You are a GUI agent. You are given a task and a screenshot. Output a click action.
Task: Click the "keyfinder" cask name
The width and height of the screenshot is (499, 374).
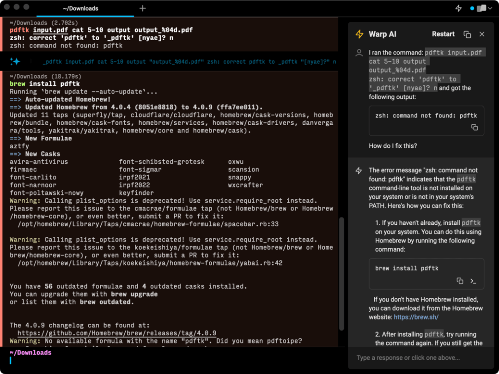pyautogui.click(x=136, y=193)
